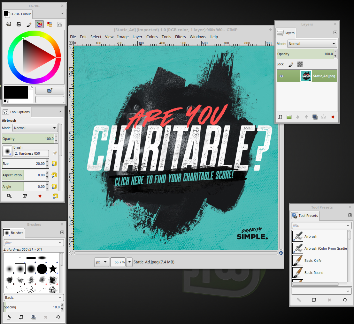The image size is (354, 324).
Task: Swap foreground and background colours
Action: (31, 88)
